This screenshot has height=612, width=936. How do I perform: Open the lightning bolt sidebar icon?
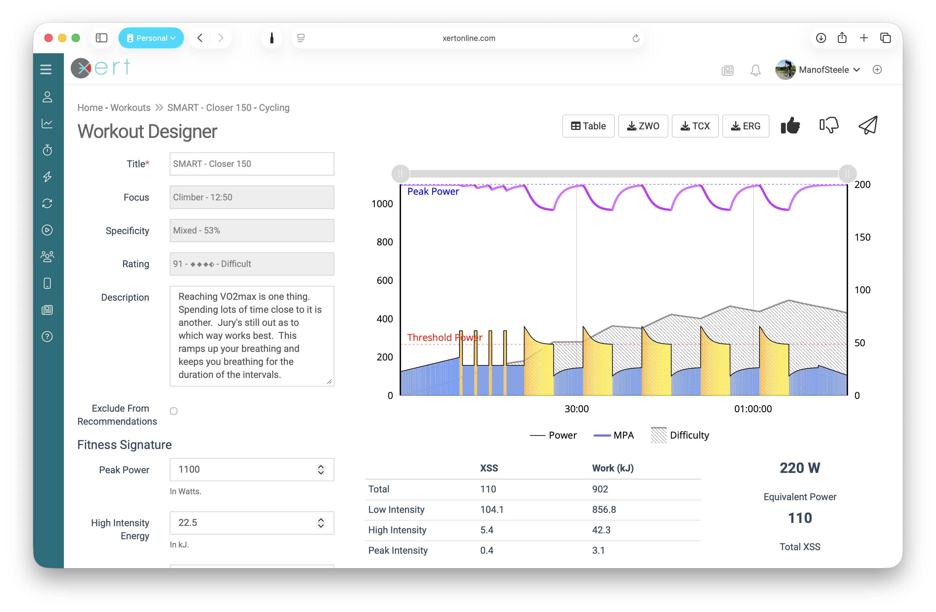point(47,177)
